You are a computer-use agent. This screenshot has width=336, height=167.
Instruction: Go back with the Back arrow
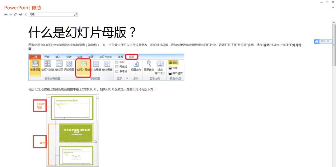[x=6, y=15]
